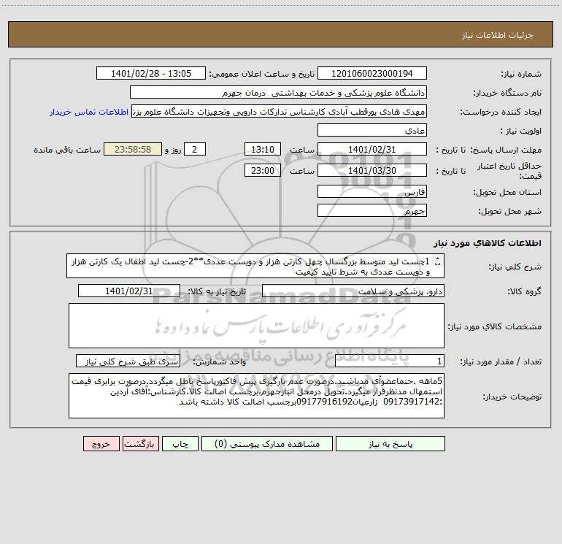Image resolution: width=562 pixels, height=544 pixels.
Task: Click the buyer organization name field
Action: click(x=278, y=93)
